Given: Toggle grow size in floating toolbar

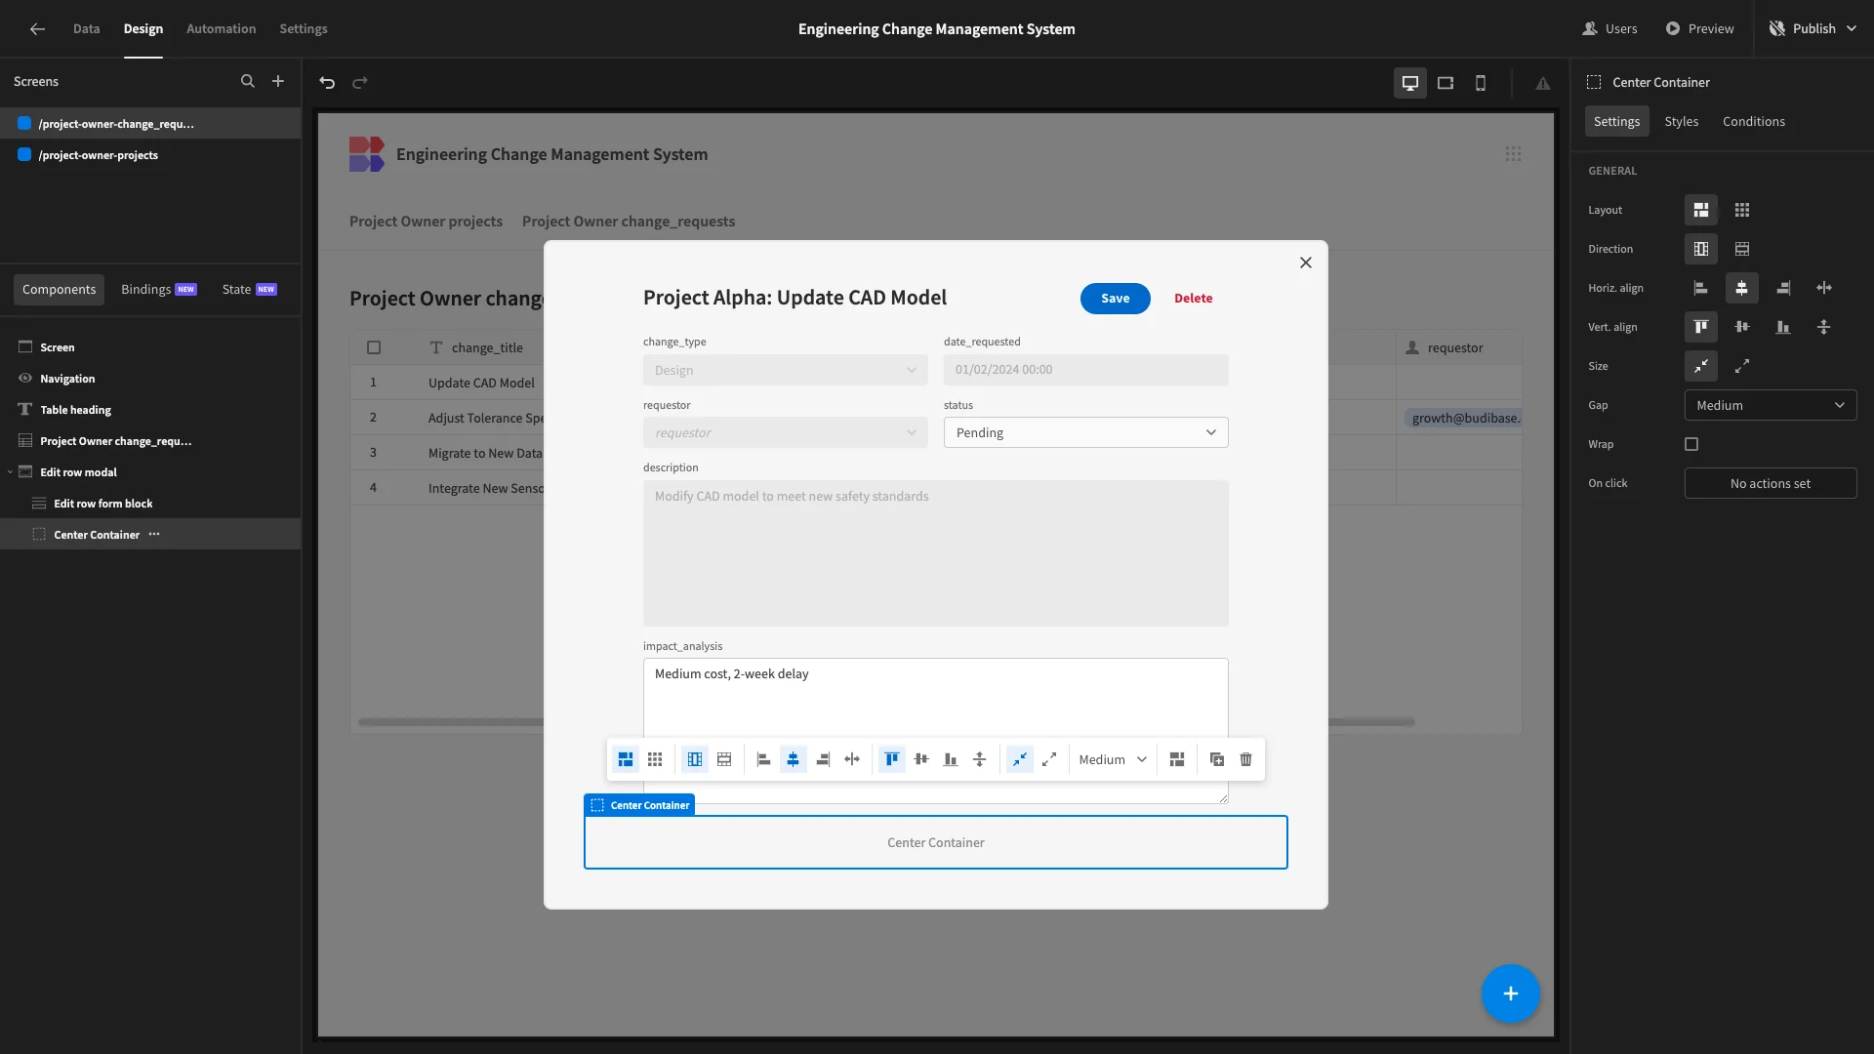Looking at the screenshot, I should tap(1049, 759).
